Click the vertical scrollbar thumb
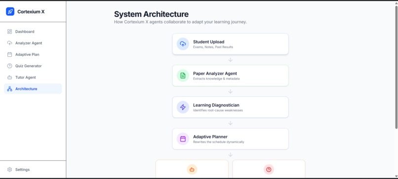Image resolution: width=398 pixels, height=179 pixels. click(396, 67)
